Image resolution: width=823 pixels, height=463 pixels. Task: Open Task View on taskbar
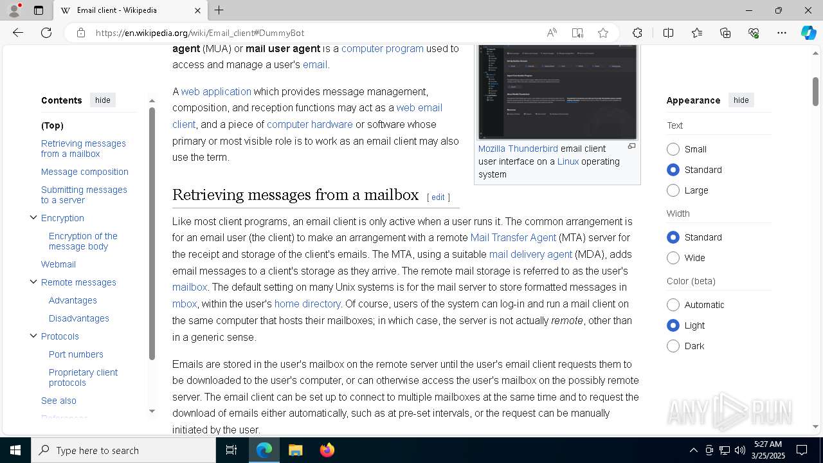click(x=231, y=450)
